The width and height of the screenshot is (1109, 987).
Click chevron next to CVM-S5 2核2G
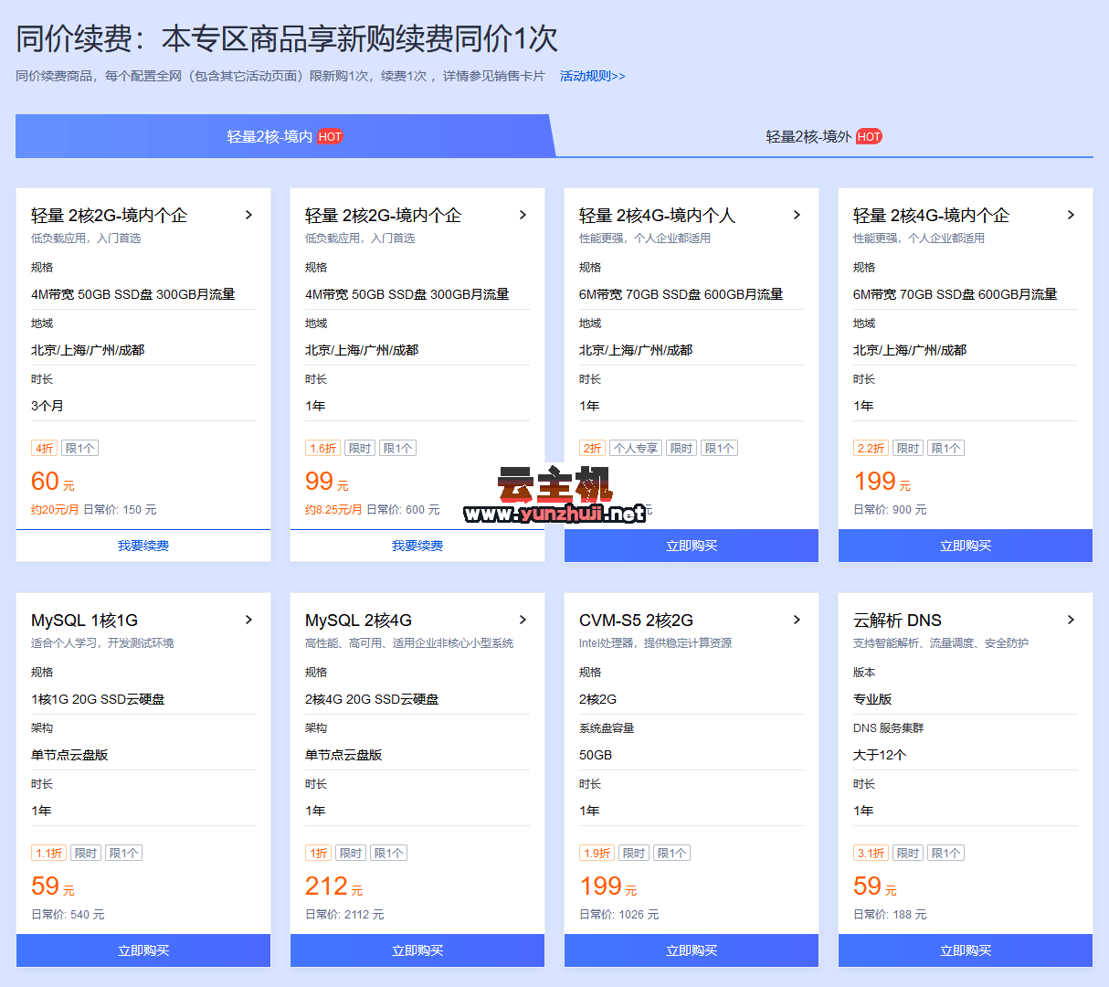click(x=797, y=620)
